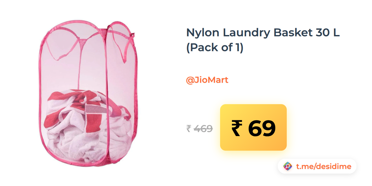Click the yellow ₹ 69 price badge
Screen dimensions: 372x186
point(253,127)
